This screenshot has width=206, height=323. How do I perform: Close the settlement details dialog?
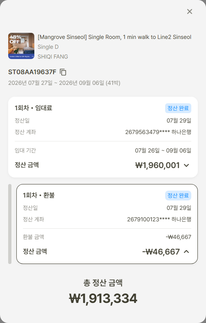pos(190,11)
